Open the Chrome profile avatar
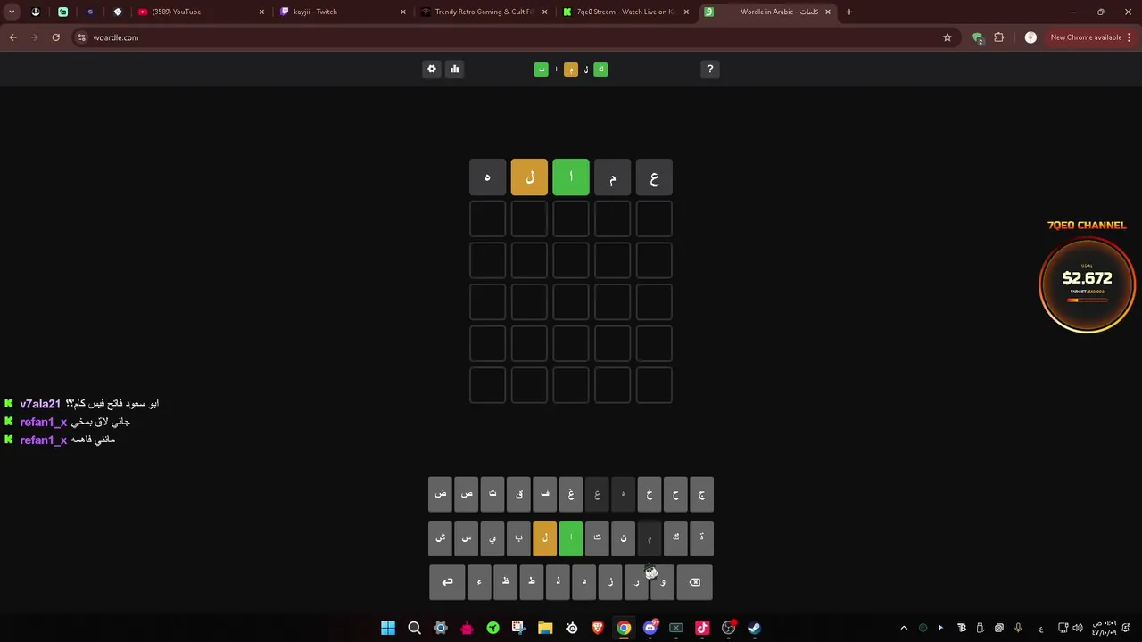Image resolution: width=1142 pixels, height=642 pixels. coord(1030,37)
